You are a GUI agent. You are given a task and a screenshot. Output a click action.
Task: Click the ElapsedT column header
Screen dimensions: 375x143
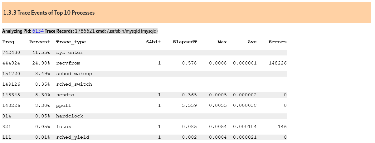(x=185, y=42)
